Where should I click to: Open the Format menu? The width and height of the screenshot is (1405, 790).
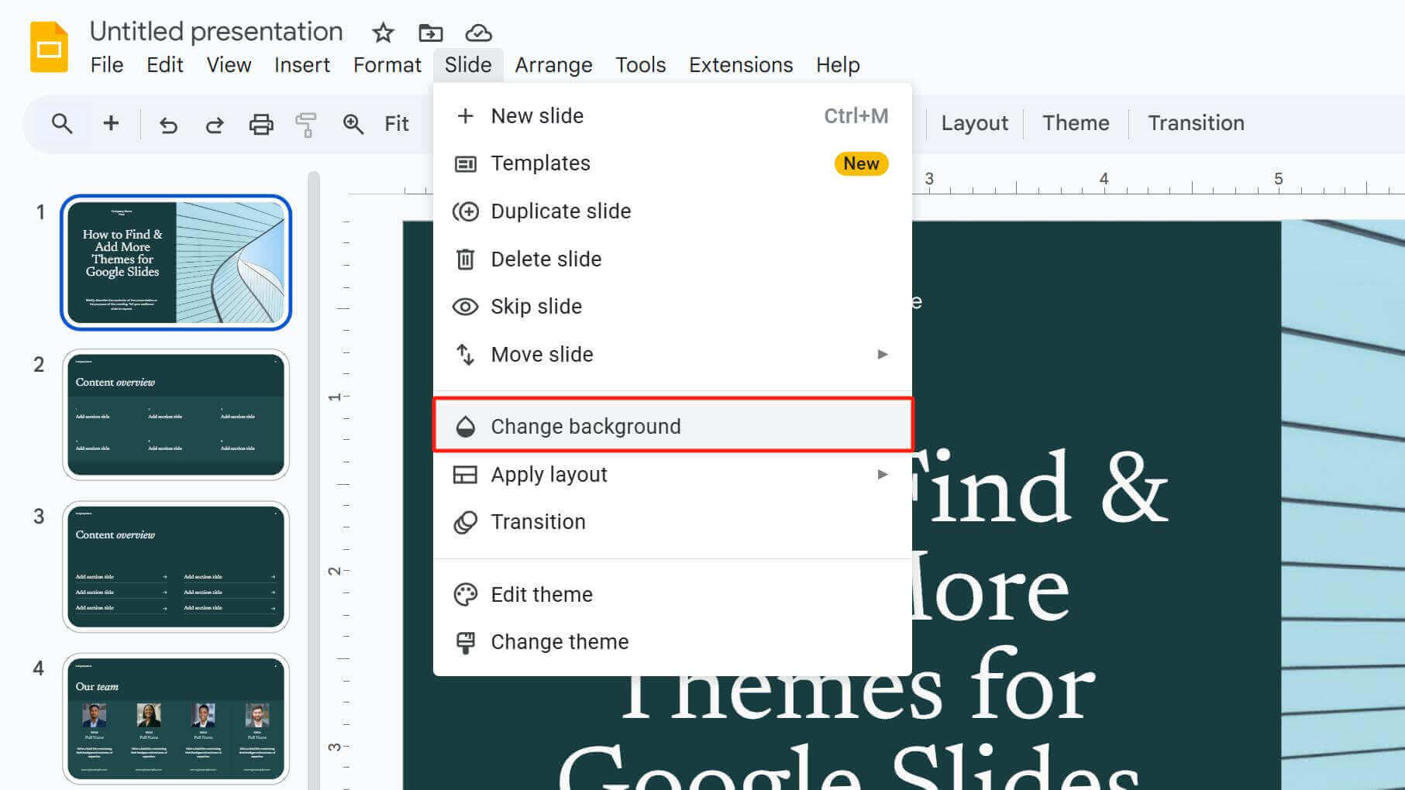(387, 65)
